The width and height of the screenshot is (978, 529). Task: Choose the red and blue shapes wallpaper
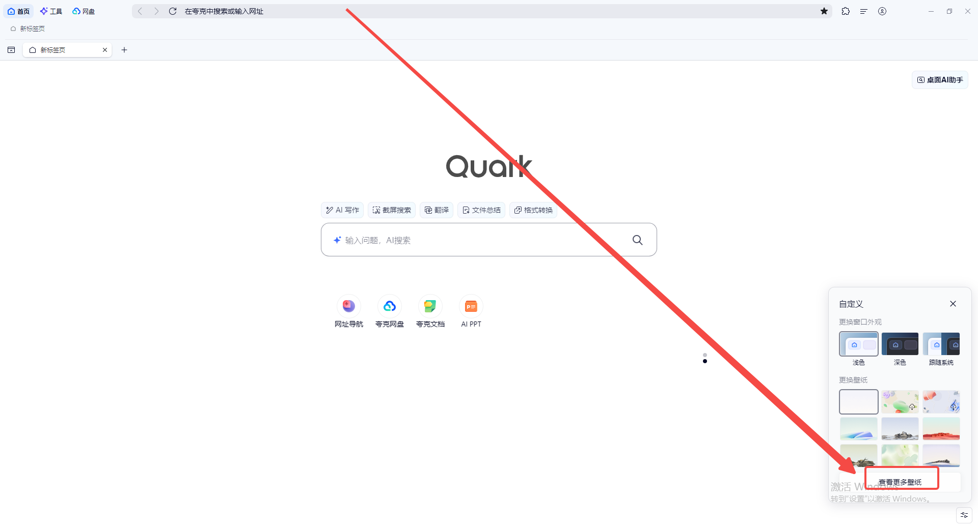coord(941,402)
